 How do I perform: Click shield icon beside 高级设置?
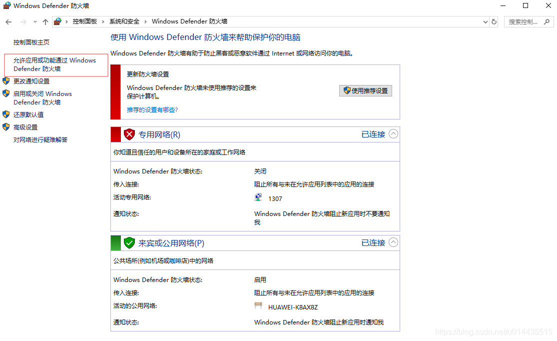coord(6,127)
